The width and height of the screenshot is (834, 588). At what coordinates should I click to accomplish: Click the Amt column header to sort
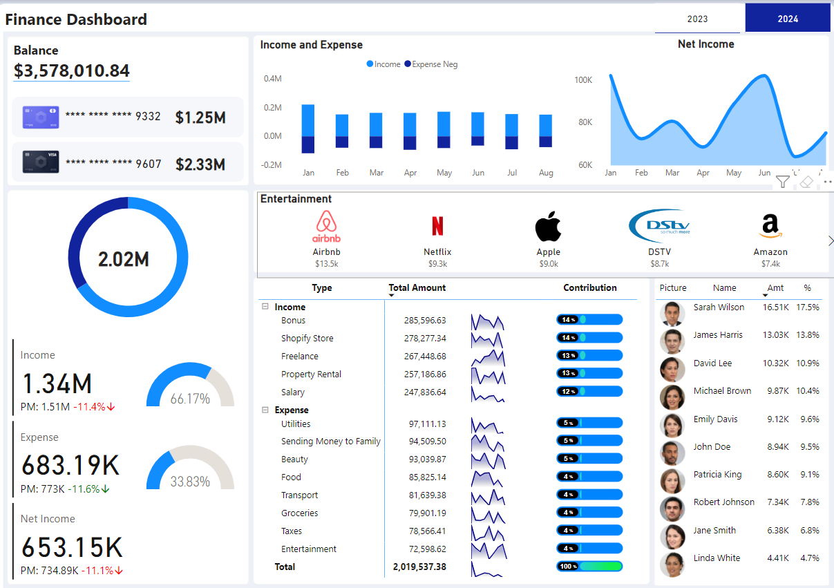pyautogui.click(x=775, y=288)
